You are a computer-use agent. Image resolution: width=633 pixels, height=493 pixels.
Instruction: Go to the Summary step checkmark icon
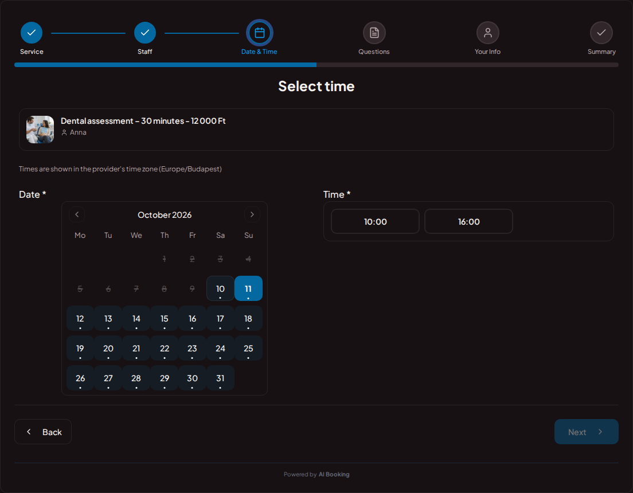point(601,33)
